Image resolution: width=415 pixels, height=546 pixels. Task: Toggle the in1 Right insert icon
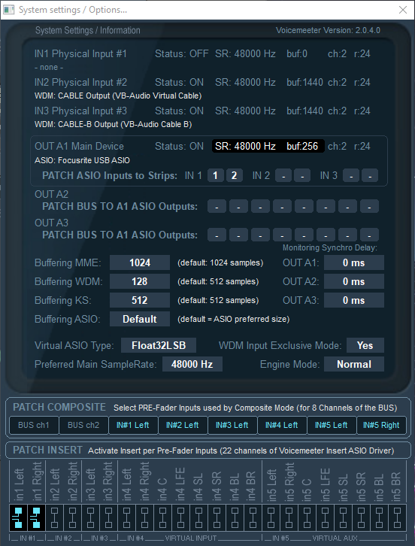36,517
